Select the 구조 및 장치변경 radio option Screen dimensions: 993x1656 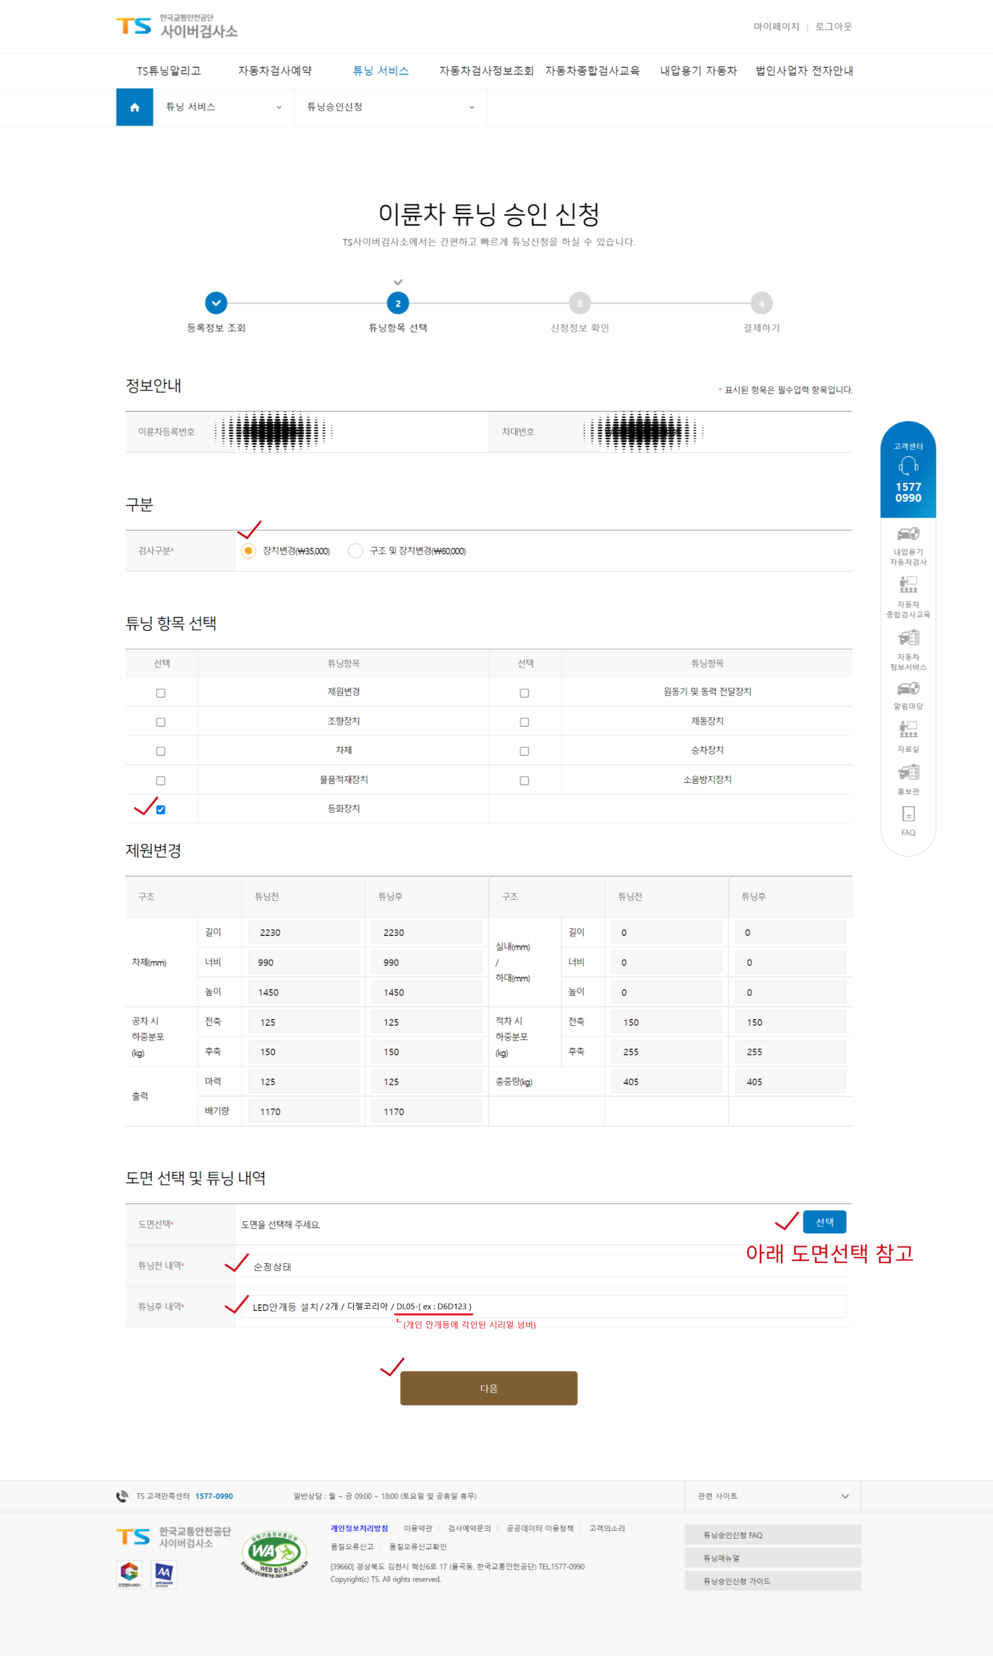(x=355, y=551)
